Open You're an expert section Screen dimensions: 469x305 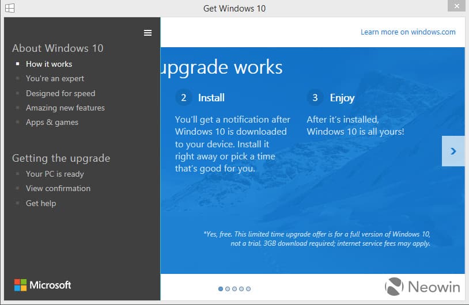pyautogui.click(x=55, y=79)
